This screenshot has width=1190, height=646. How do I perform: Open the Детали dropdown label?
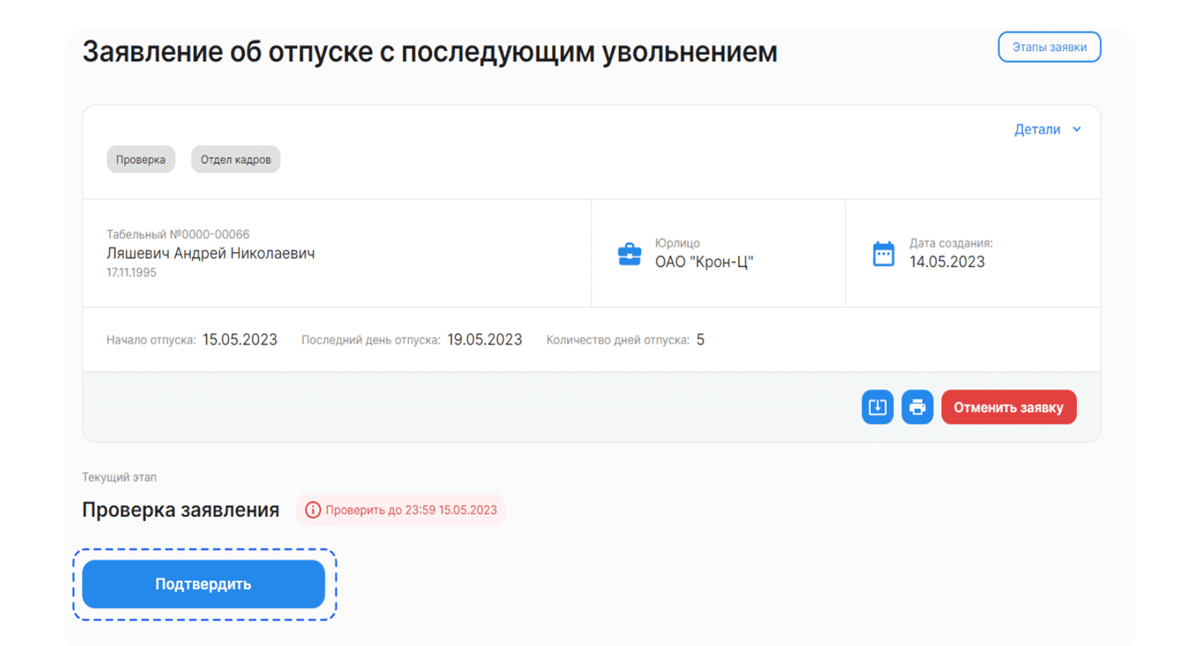click(x=1037, y=130)
